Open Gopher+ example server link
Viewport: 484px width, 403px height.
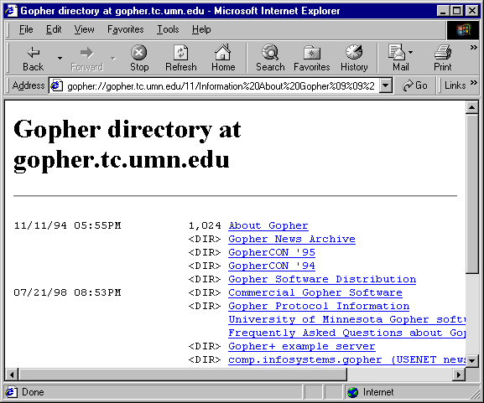(302, 346)
